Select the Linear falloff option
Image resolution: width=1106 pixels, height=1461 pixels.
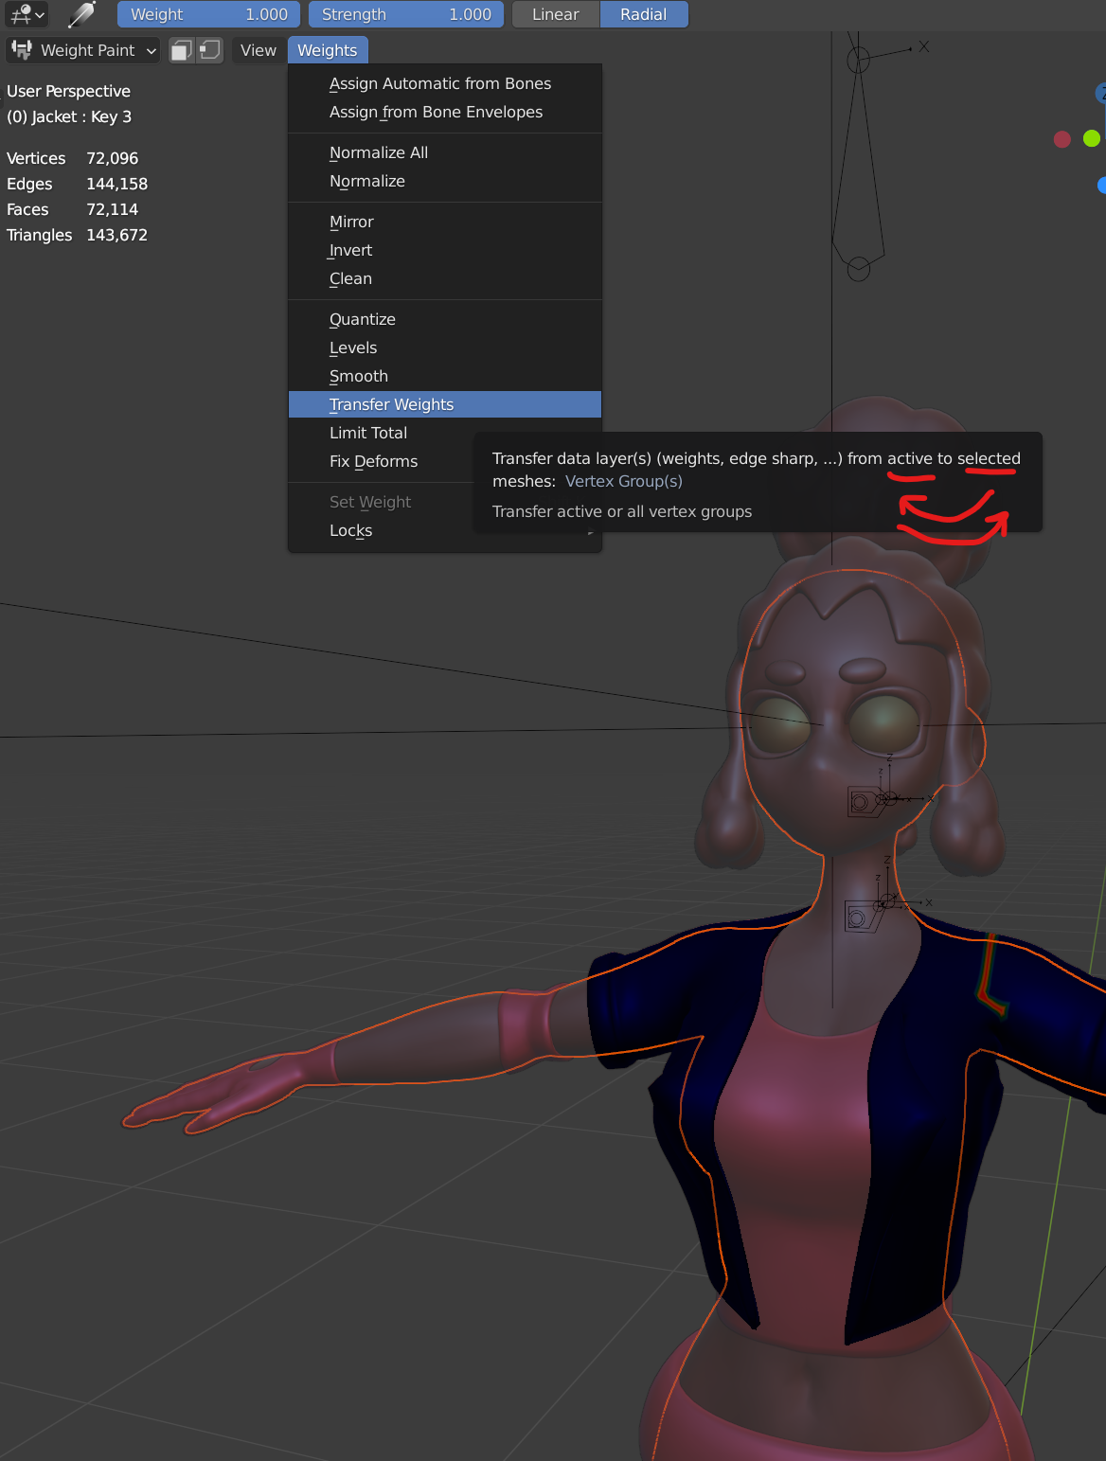coord(556,14)
